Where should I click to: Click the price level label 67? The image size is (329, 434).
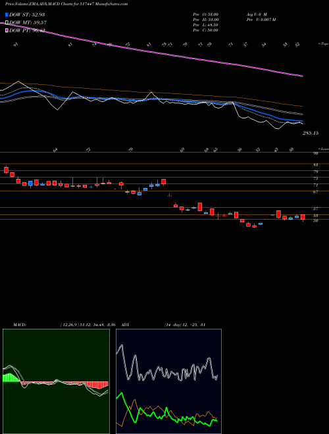click(x=315, y=192)
